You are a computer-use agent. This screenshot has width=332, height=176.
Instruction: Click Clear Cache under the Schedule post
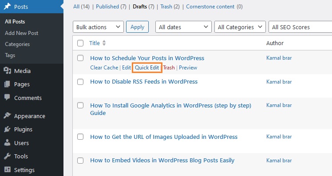click(x=104, y=68)
